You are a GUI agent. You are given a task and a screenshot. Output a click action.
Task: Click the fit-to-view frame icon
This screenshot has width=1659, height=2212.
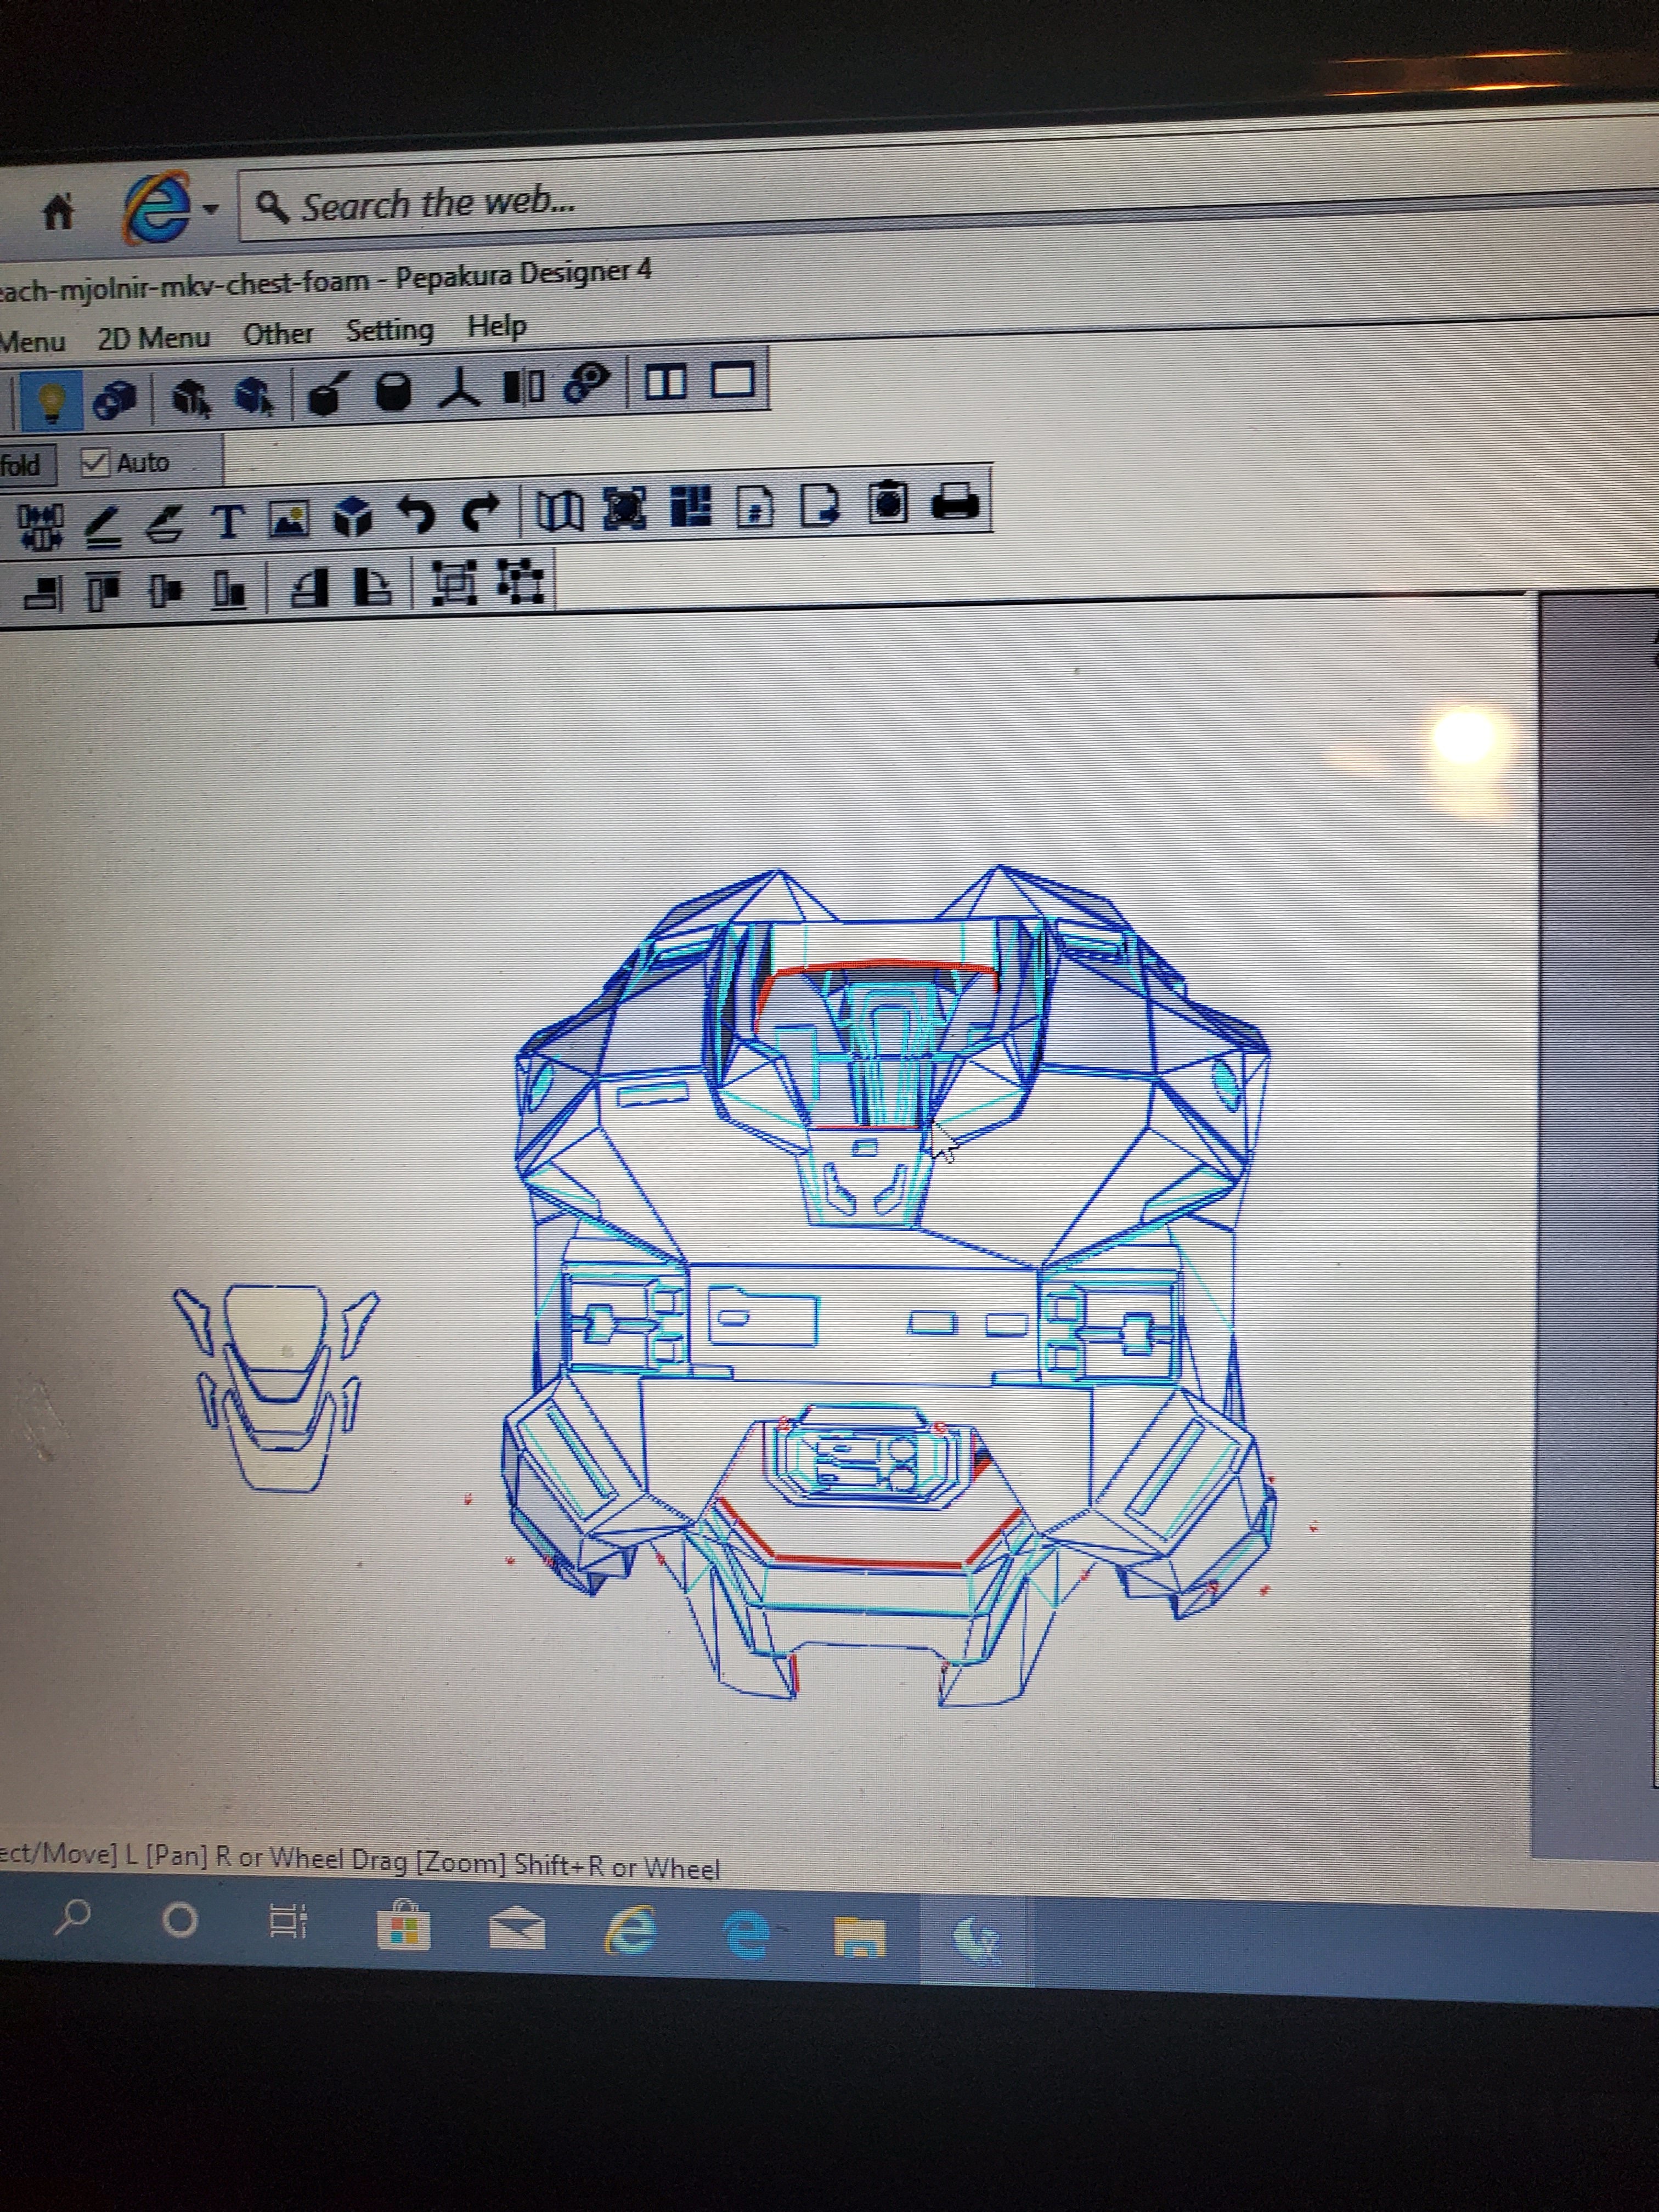625,509
